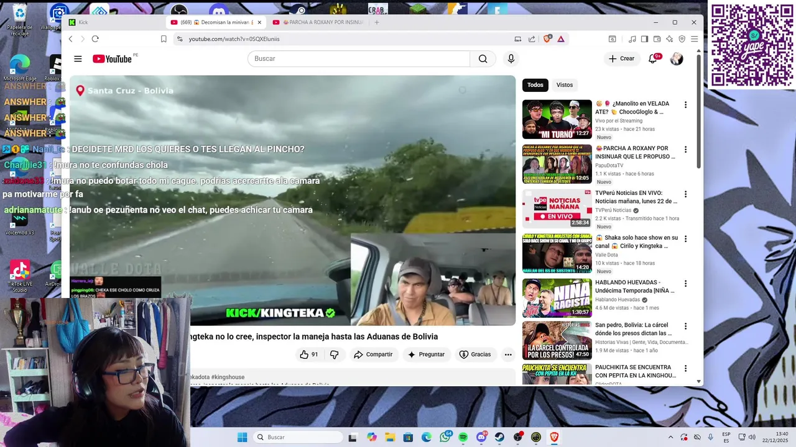Open the La cárcel controlada por los presos thumbnail
Viewport: 796px width, 447px height.
557,340
